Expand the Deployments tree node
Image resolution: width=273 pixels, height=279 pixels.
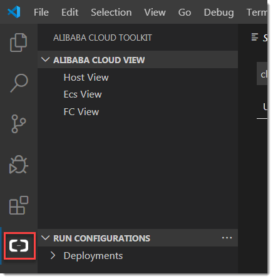53,255
